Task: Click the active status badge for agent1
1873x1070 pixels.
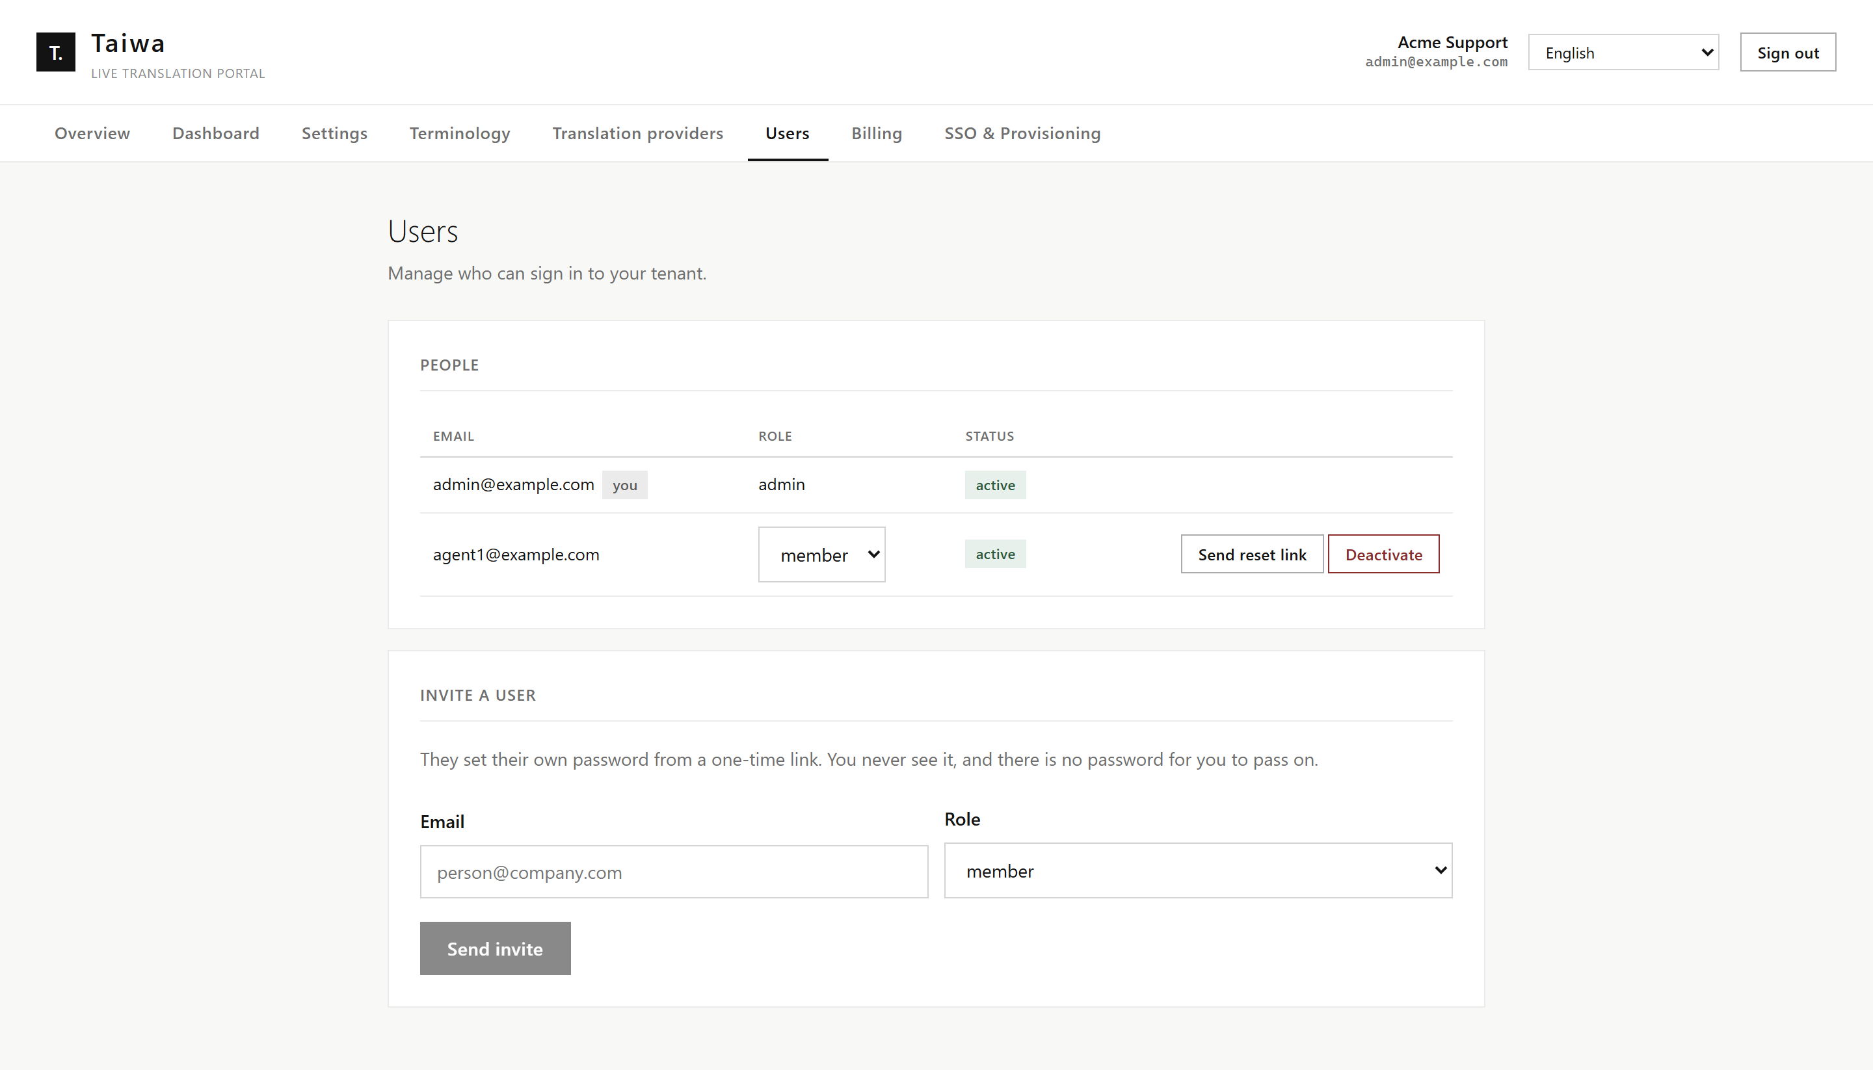Action: 995,554
